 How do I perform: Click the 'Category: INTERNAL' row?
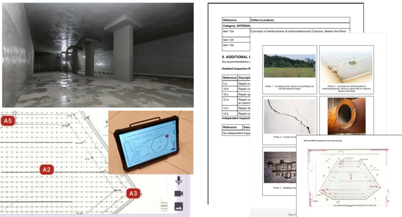point(286,26)
